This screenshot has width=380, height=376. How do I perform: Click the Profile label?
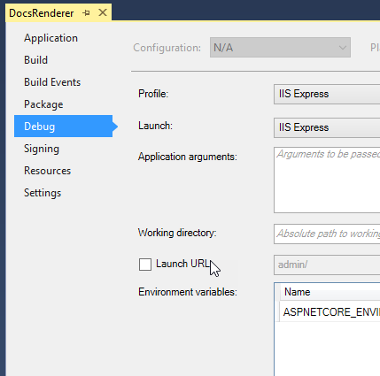pyautogui.click(x=153, y=94)
